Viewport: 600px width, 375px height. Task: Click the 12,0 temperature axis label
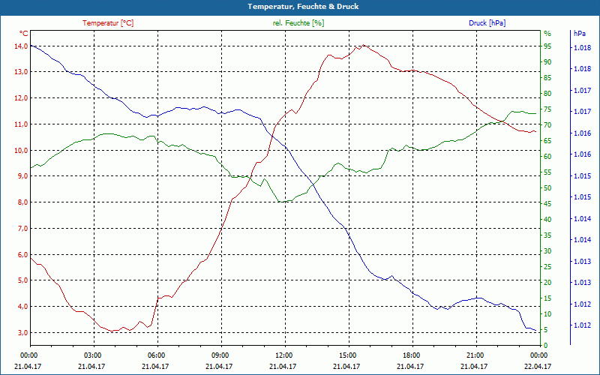[21, 98]
